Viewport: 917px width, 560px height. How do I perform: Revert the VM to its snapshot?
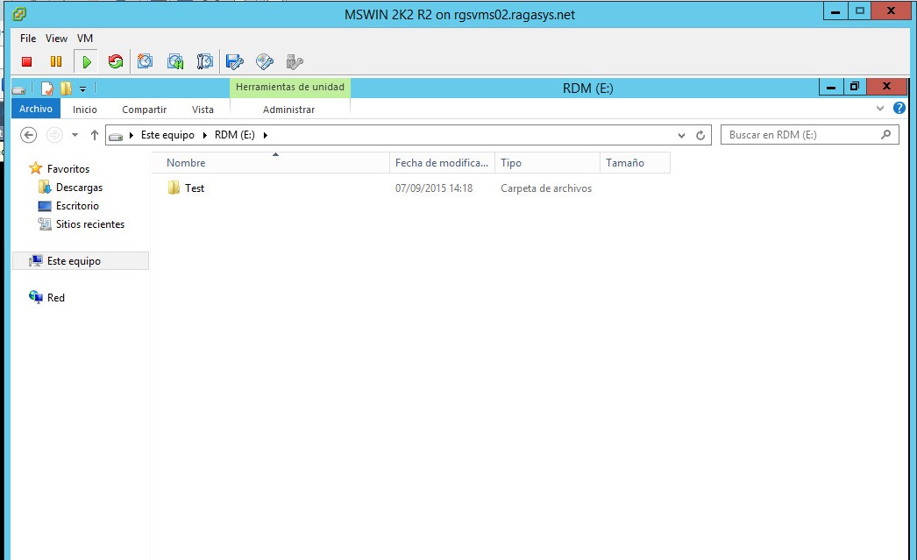pyautogui.click(x=175, y=61)
